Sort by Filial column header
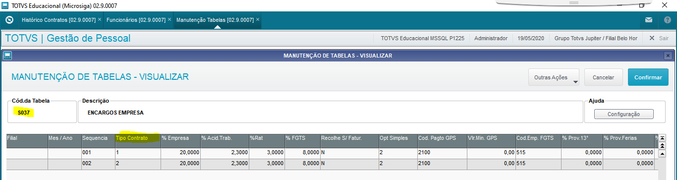 [x=27, y=140]
